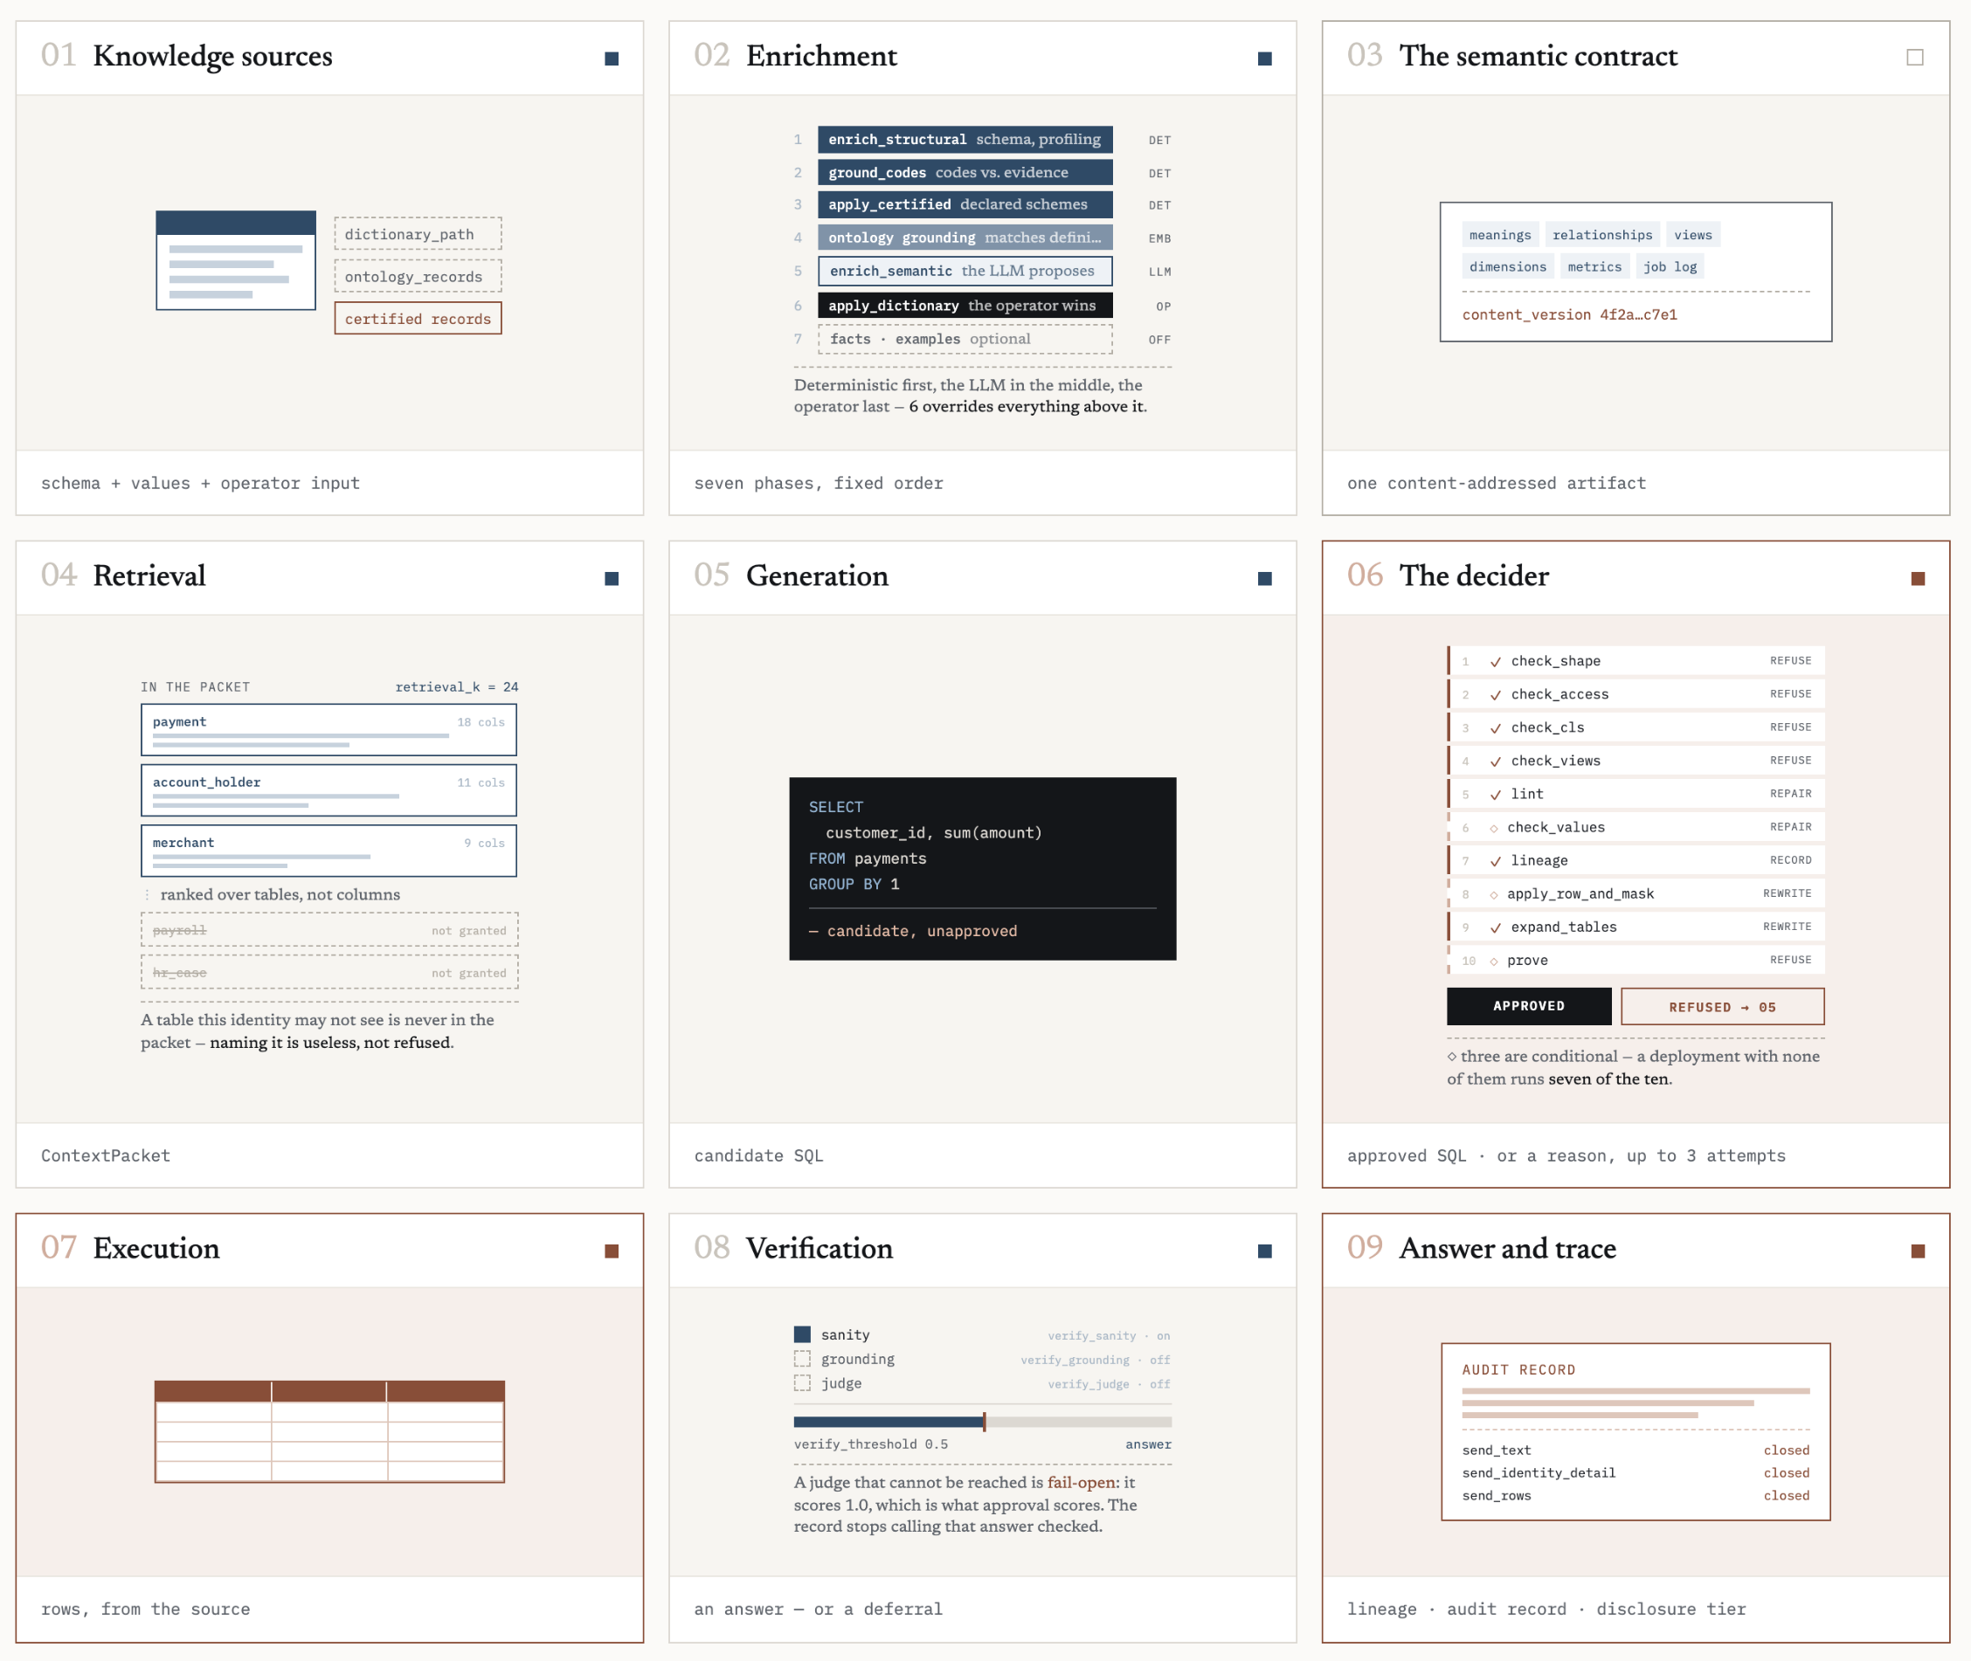Viewport: 1971px width, 1661px height.
Task: Select the ontology_records source box
Action: [418, 276]
